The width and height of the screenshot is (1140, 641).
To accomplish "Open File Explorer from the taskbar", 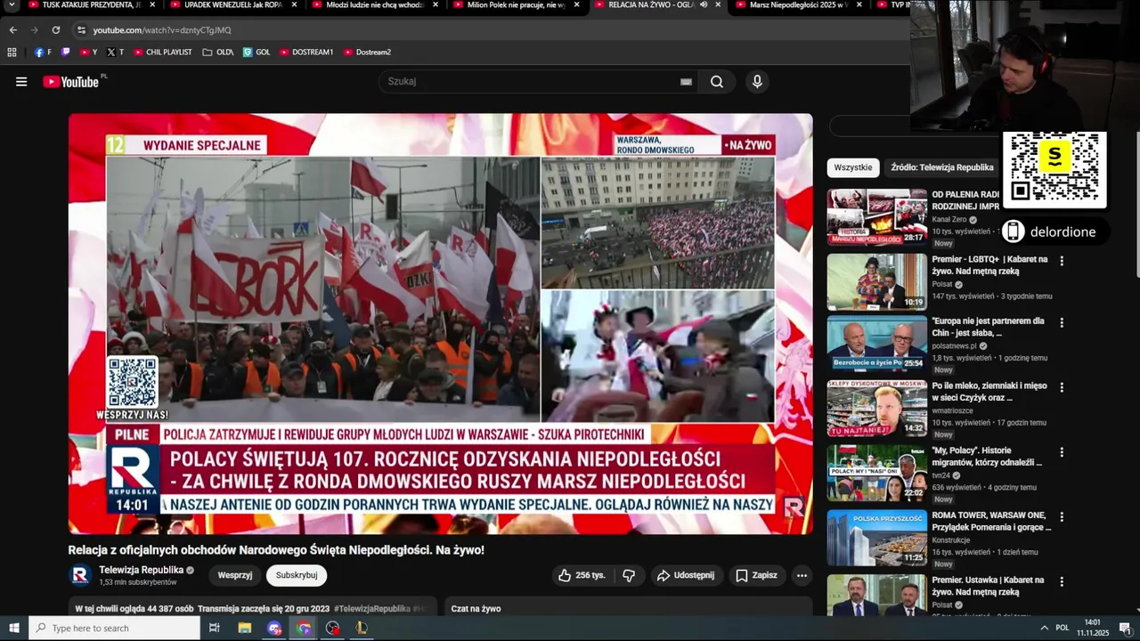I will 245,629.
